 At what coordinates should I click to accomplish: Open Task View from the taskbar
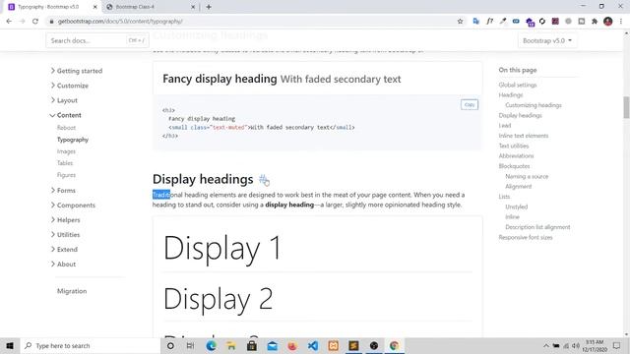pos(190,345)
